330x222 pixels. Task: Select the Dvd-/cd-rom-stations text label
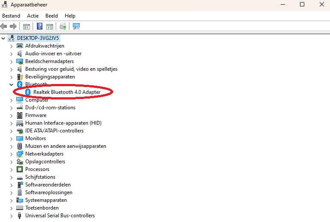50,108
